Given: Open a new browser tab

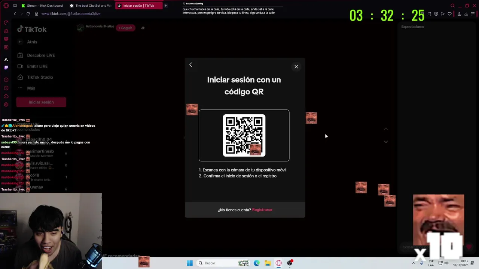Looking at the screenshot, I should coord(166,6).
